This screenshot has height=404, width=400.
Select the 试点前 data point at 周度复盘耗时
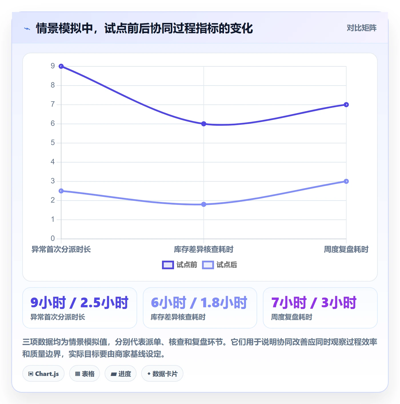[346, 105]
